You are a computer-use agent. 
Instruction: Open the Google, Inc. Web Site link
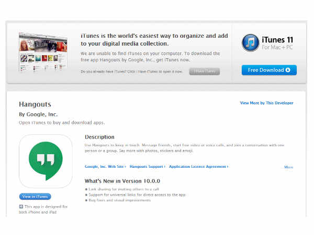pos(105,167)
